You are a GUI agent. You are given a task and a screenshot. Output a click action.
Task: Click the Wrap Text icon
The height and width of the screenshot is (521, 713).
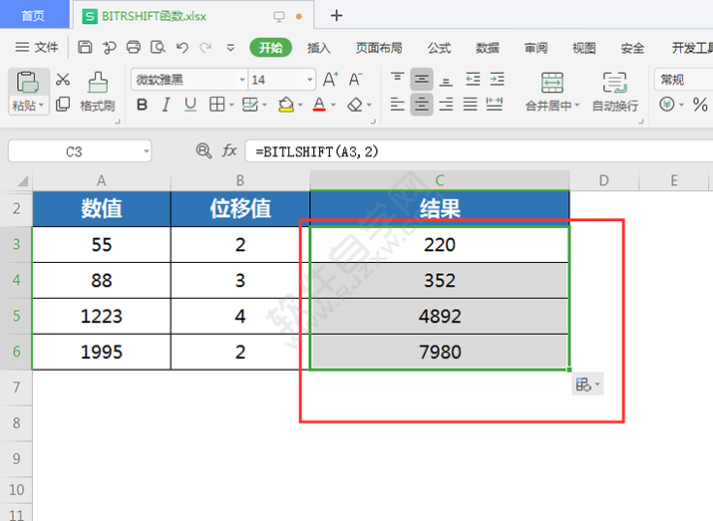[x=615, y=83]
